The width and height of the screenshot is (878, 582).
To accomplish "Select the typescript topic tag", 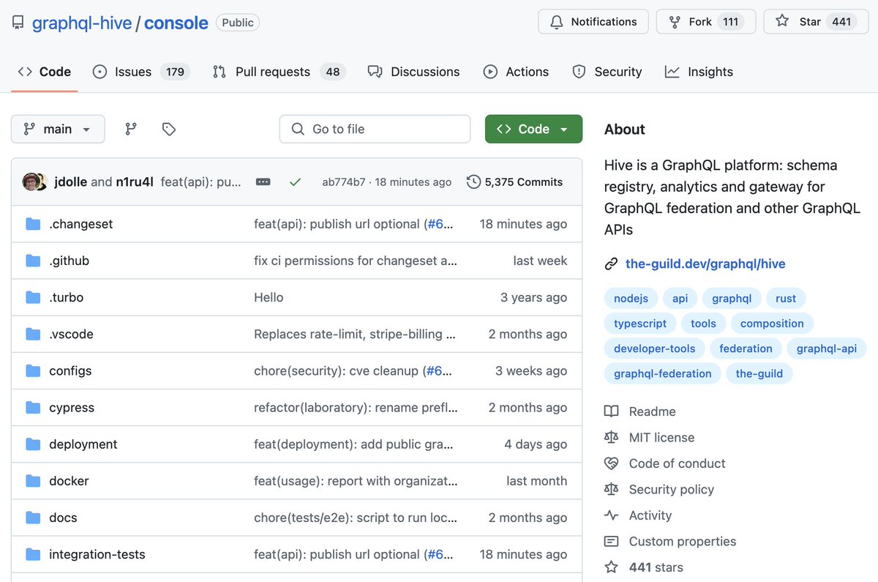I will (640, 324).
